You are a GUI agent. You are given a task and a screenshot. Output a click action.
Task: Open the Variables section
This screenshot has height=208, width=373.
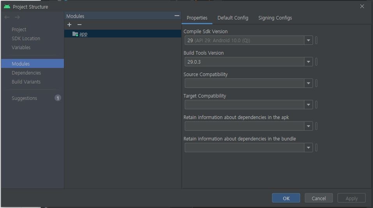21,47
